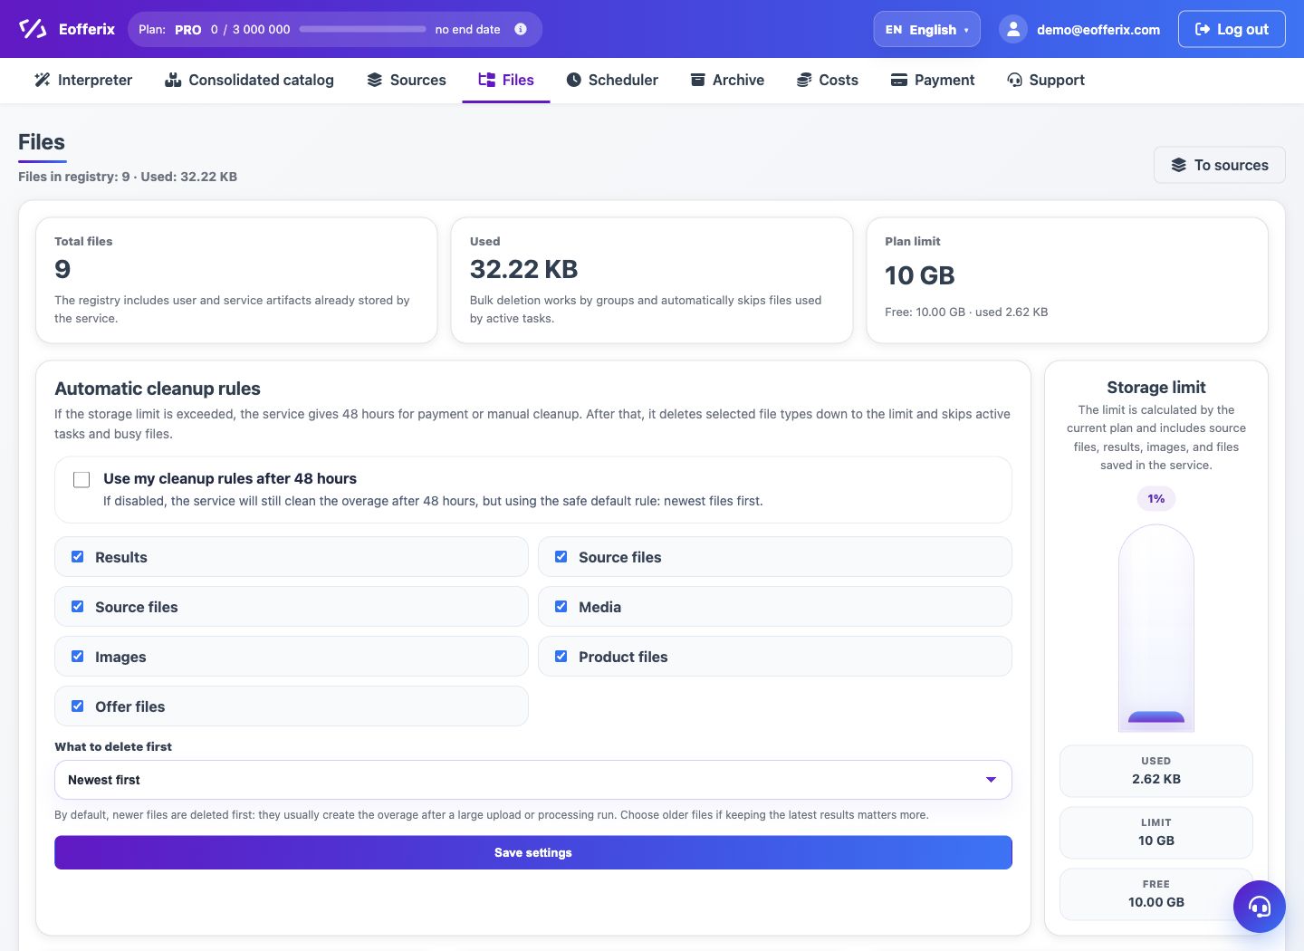The width and height of the screenshot is (1304, 951).
Task: Click the USED 2.62 KB storage tile
Action: pos(1156,771)
